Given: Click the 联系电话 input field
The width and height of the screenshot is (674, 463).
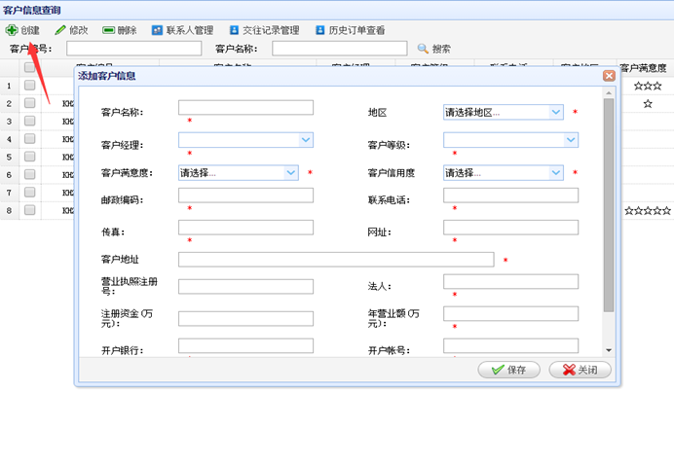Looking at the screenshot, I should 510,196.
